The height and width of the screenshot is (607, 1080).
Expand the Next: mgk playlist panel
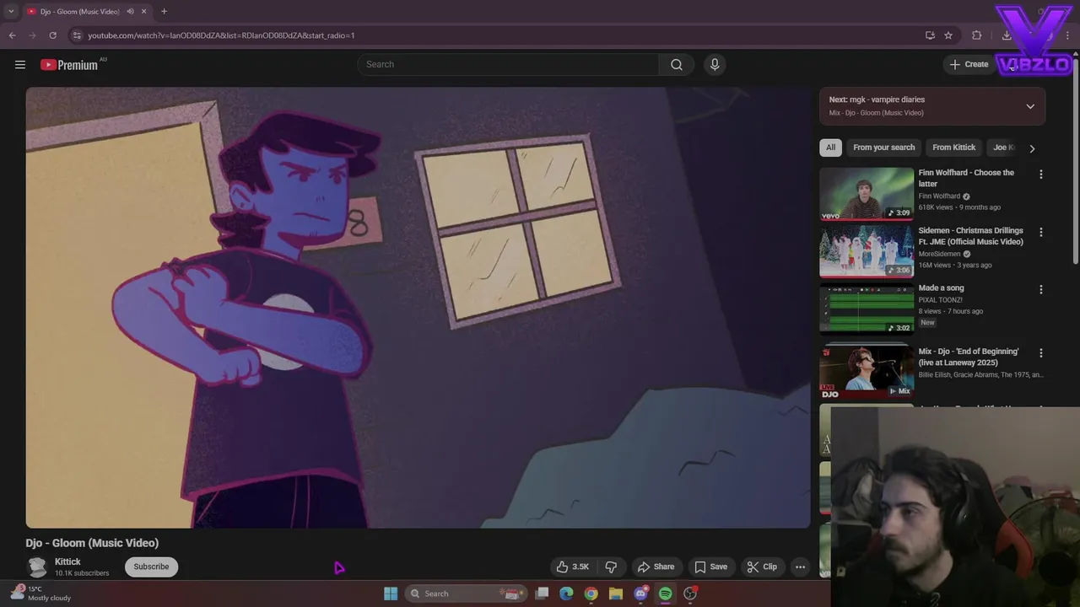click(x=1030, y=106)
